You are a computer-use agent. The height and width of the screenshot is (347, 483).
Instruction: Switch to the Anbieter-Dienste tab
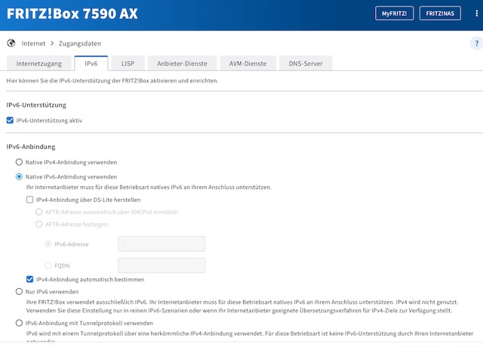(x=182, y=64)
